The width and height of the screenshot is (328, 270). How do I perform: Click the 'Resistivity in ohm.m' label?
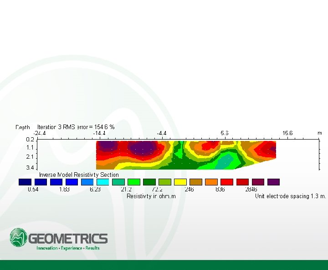(151, 196)
